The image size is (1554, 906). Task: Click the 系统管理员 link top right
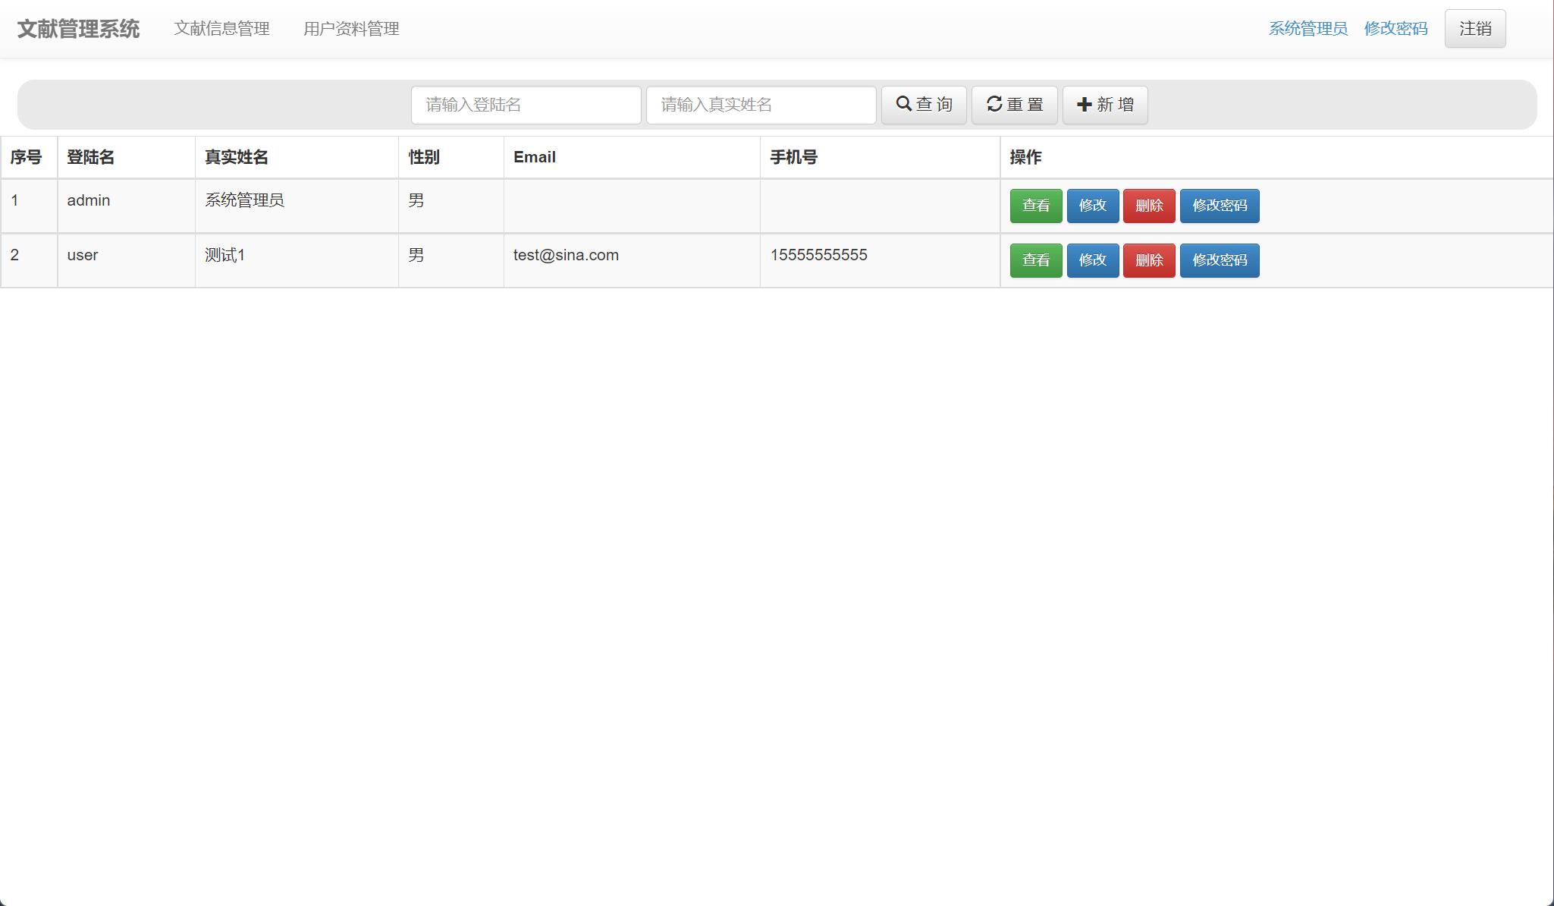point(1308,29)
